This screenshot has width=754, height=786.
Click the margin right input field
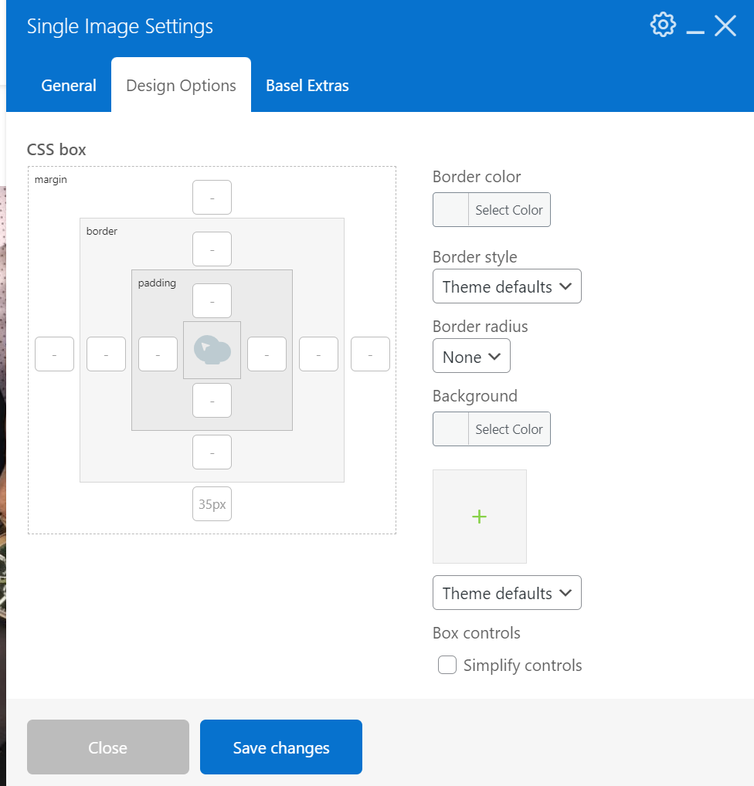click(370, 354)
